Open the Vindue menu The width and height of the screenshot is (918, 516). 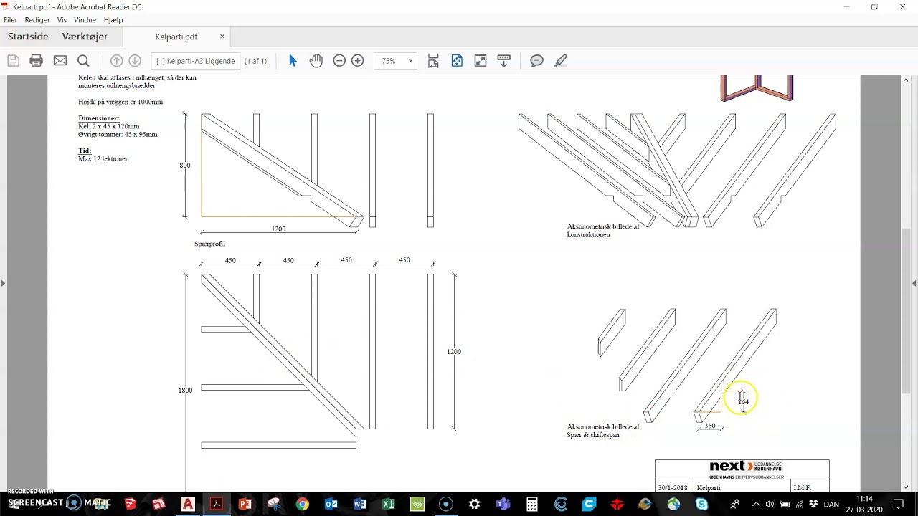click(85, 20)
